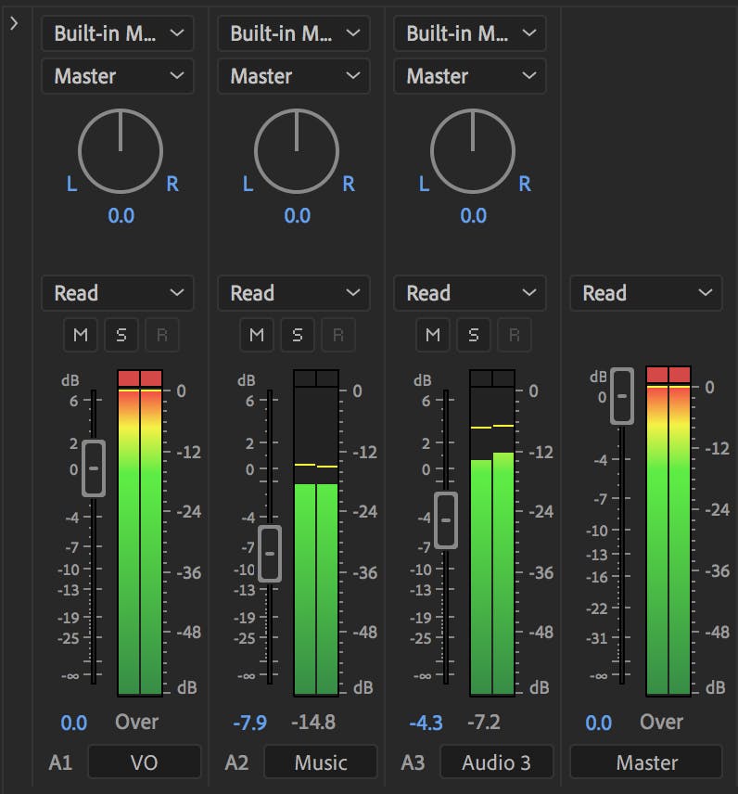The height and width of the screenshot is (794, 738).
Task: Click the Audio 3 track clip indicator box
Action: pyautogui.click(x=492, y=378)
